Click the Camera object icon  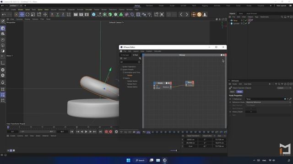click(144, 14)
